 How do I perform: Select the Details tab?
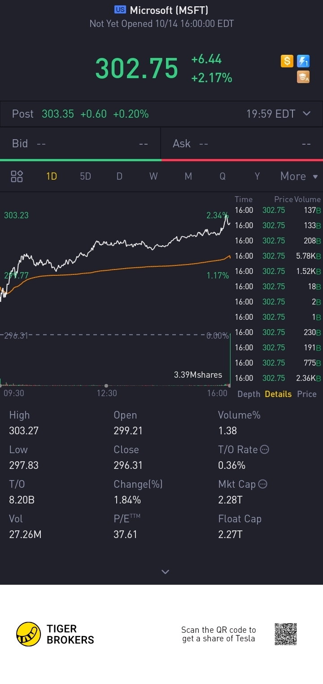[x=278, y=394]
